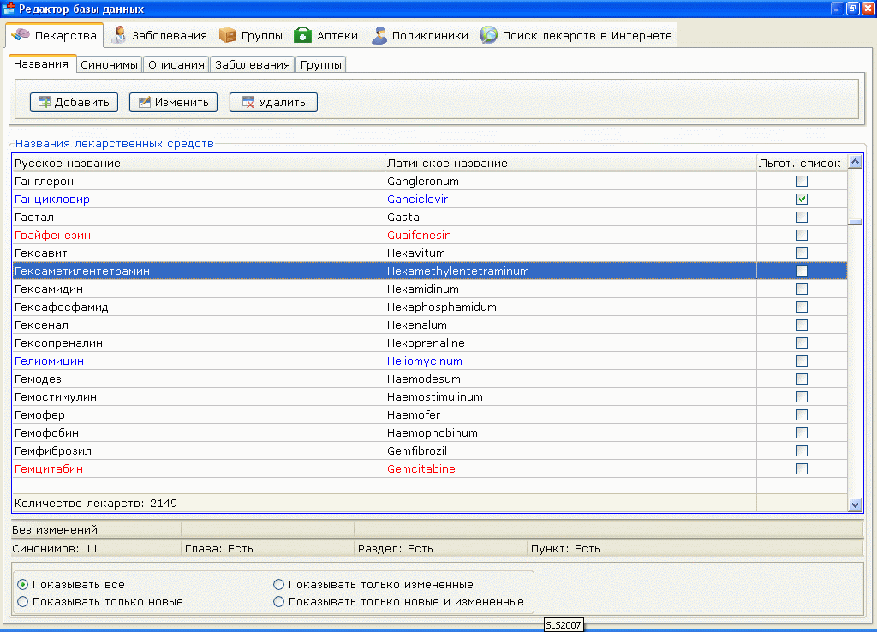Image resolution: width=877 pixels, height=632 pixels.
Task: Click the SLS2007 label at bottom
Action: (x=564, y=625)
